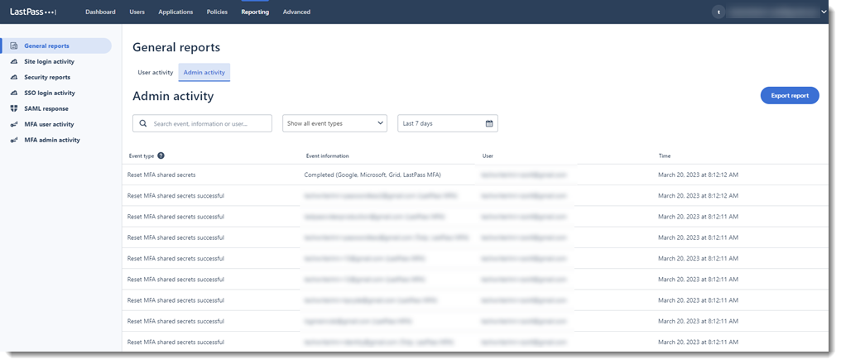Click the MFA user activity key icon
841x364 pixels.
click(x=14, y=124)
